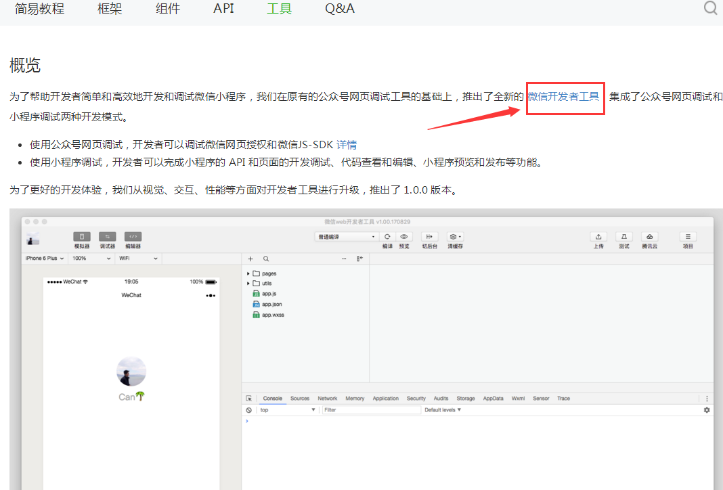Go to the 组件 nav item

168,8
